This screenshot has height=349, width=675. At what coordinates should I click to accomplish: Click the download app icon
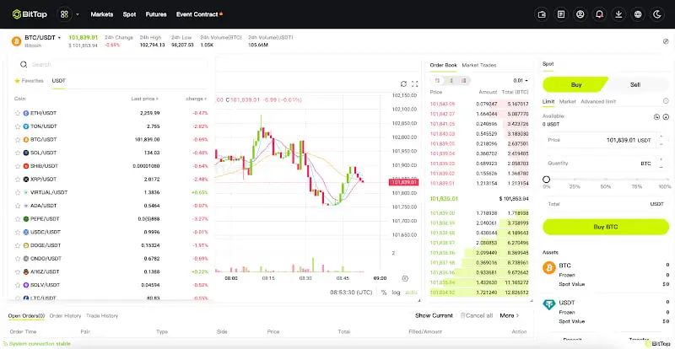pos(619,14)
